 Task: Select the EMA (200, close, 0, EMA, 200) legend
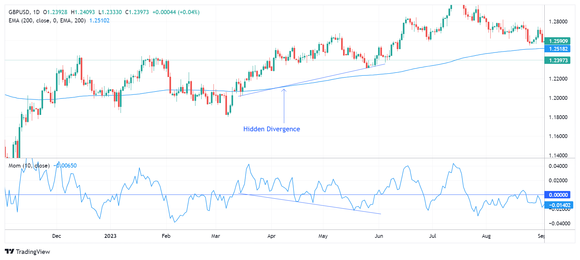[47, 21]
